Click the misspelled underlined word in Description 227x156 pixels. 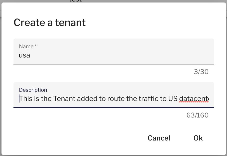click(x=194, y=99)
